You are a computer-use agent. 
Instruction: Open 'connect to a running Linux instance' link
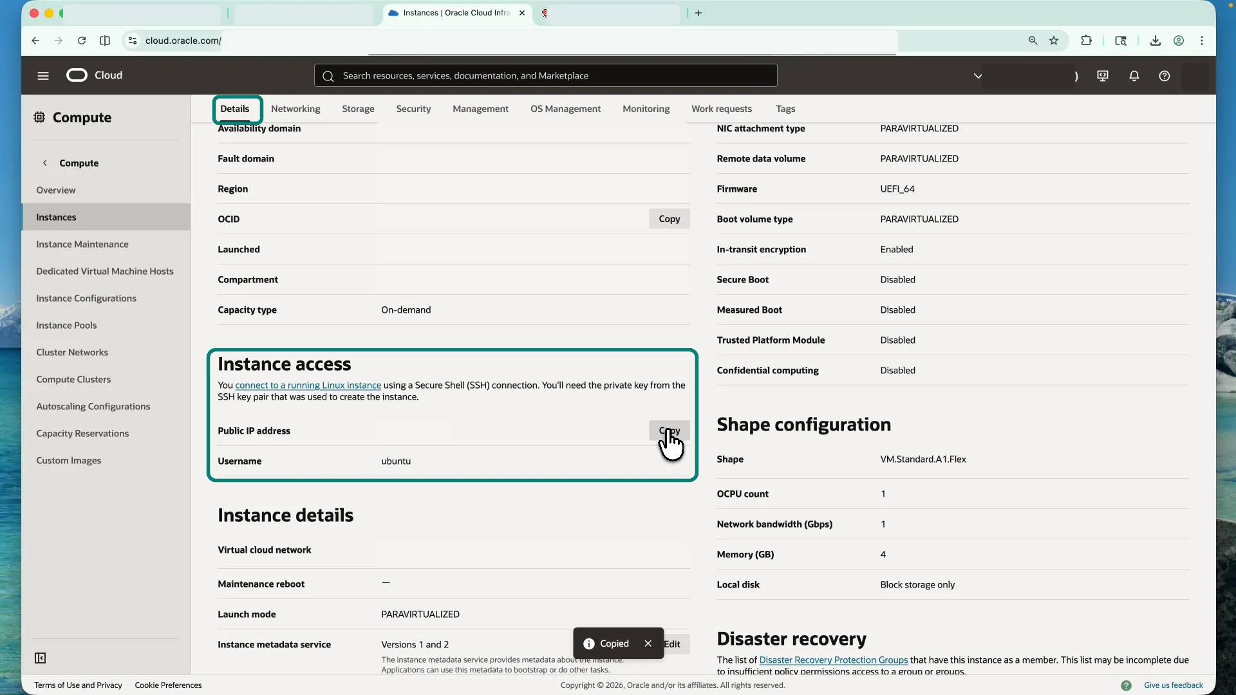pyautogui.click(x=308, y=385)
